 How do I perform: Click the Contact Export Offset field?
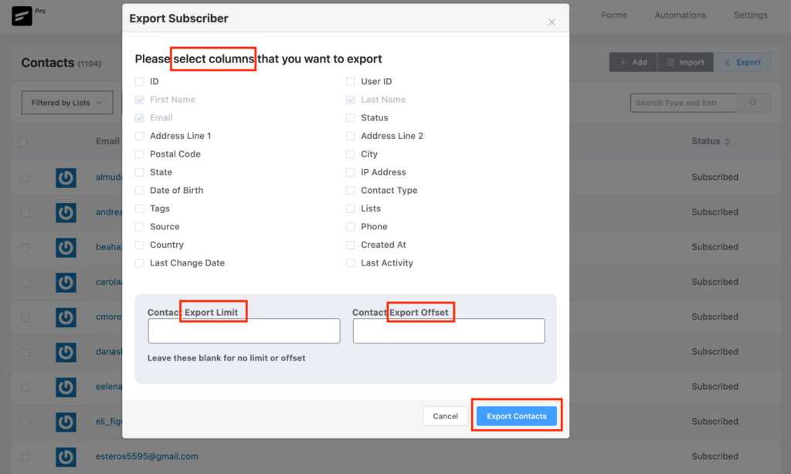(x=449, y=330)
